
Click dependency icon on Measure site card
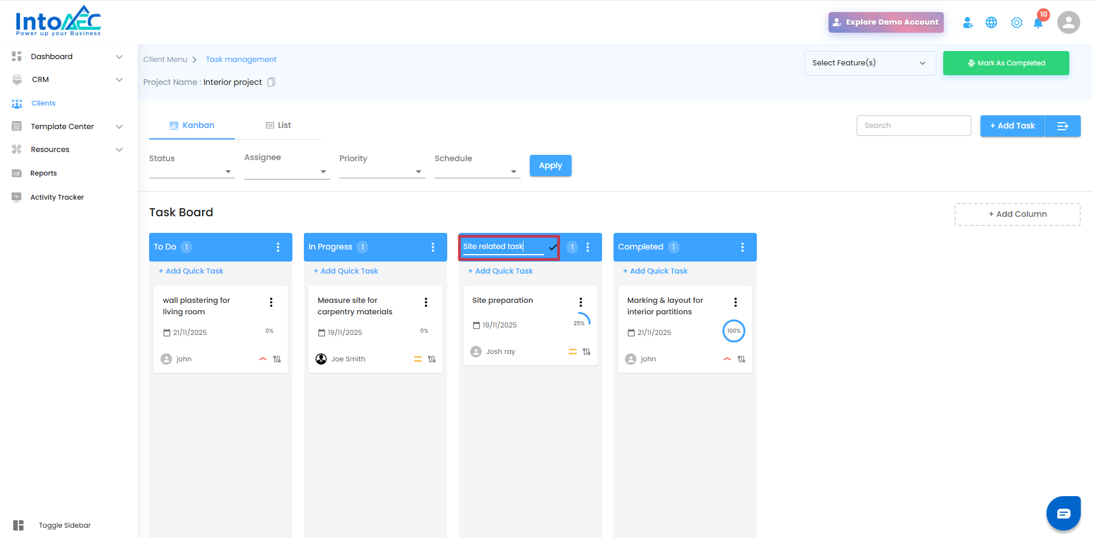click(432, 359)
